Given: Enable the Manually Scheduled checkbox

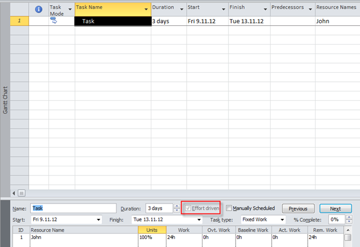Looking at the screenshot, I should coord(229,208).
